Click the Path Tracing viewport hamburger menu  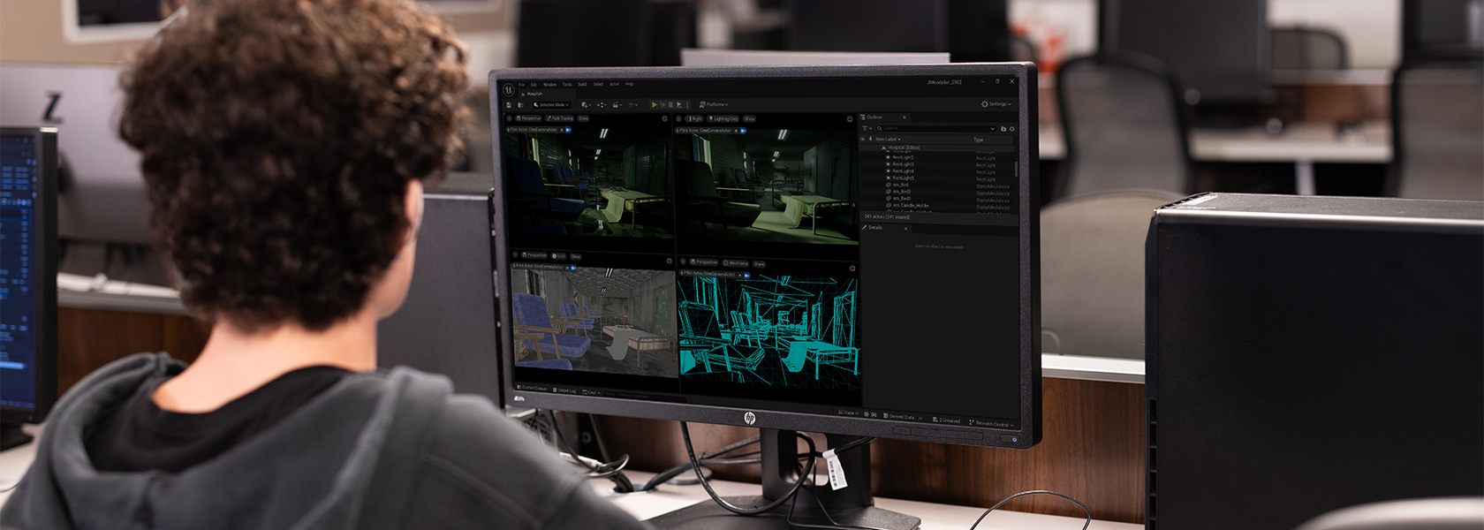510,118
